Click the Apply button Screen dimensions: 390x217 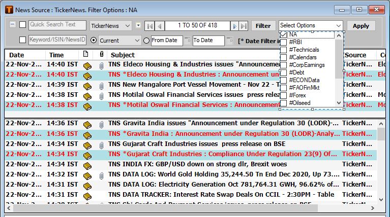coord(361,26)
